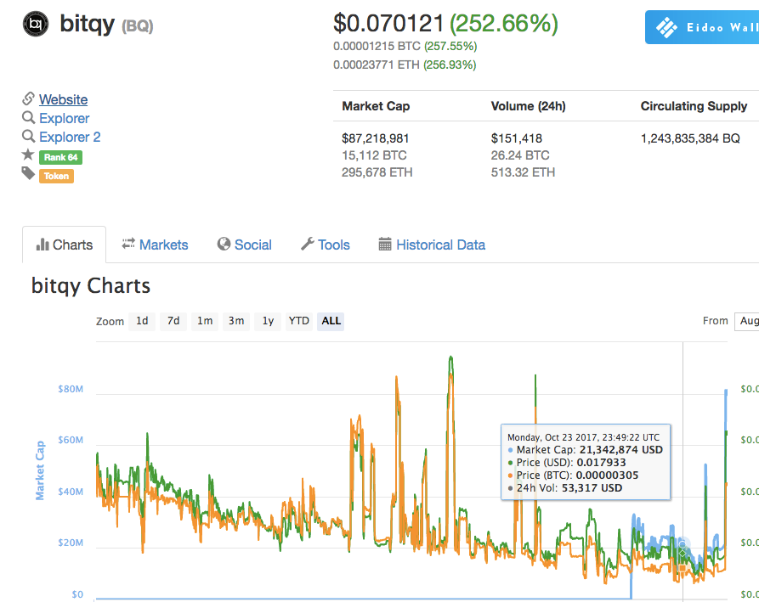Click the Circulating Supply column header

point(694,106)
